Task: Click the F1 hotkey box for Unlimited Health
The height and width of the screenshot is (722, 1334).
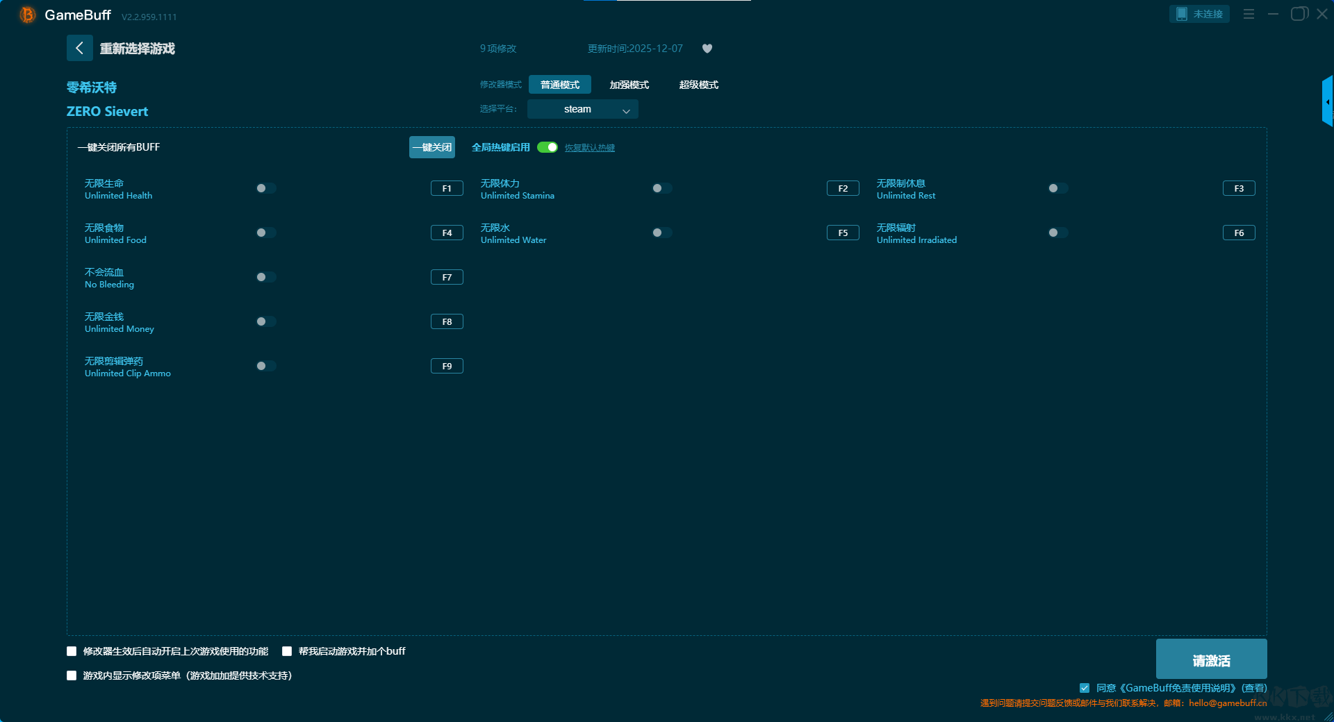Action: click(447, 188)
